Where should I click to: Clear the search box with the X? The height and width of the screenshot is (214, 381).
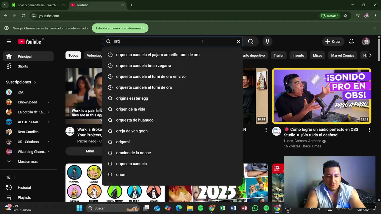pos(238,42)
